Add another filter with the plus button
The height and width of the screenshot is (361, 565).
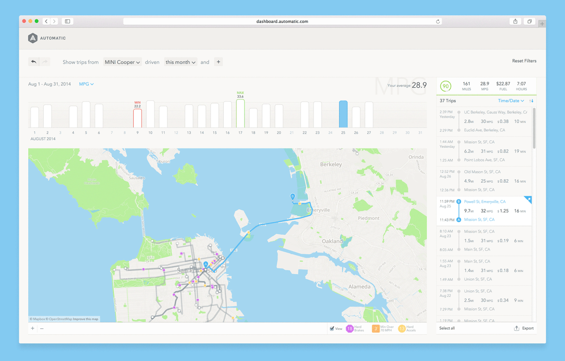218,62
